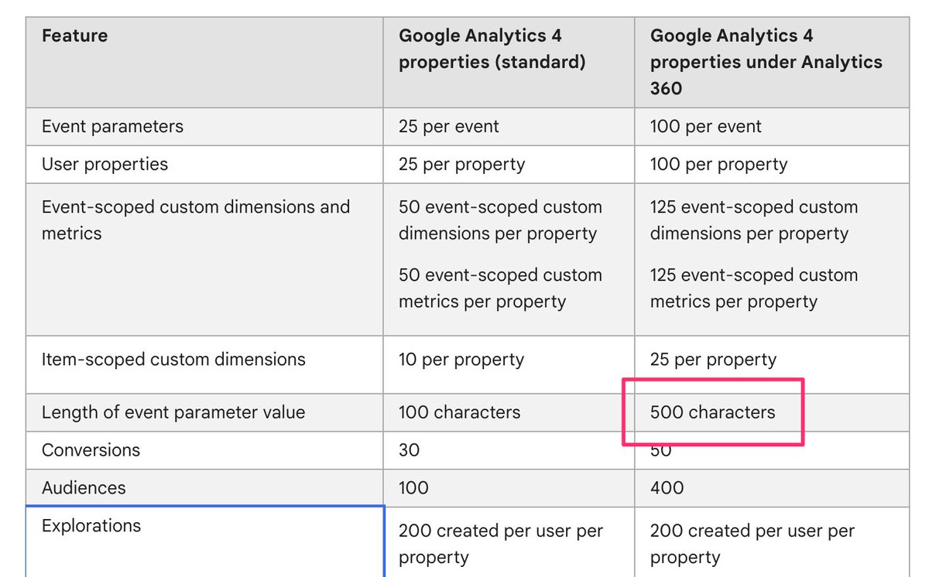The image size is (929, 577).
Task: Click "125 event-scoped custom dimensions per property" text
Action: (754, 220)
